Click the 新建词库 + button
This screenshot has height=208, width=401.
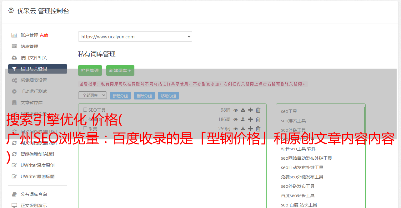click(120, 70)
